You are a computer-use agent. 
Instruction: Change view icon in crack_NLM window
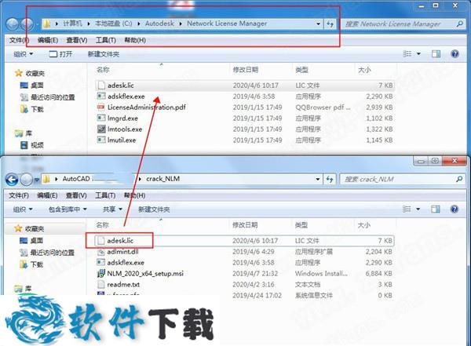pos(407,209)
